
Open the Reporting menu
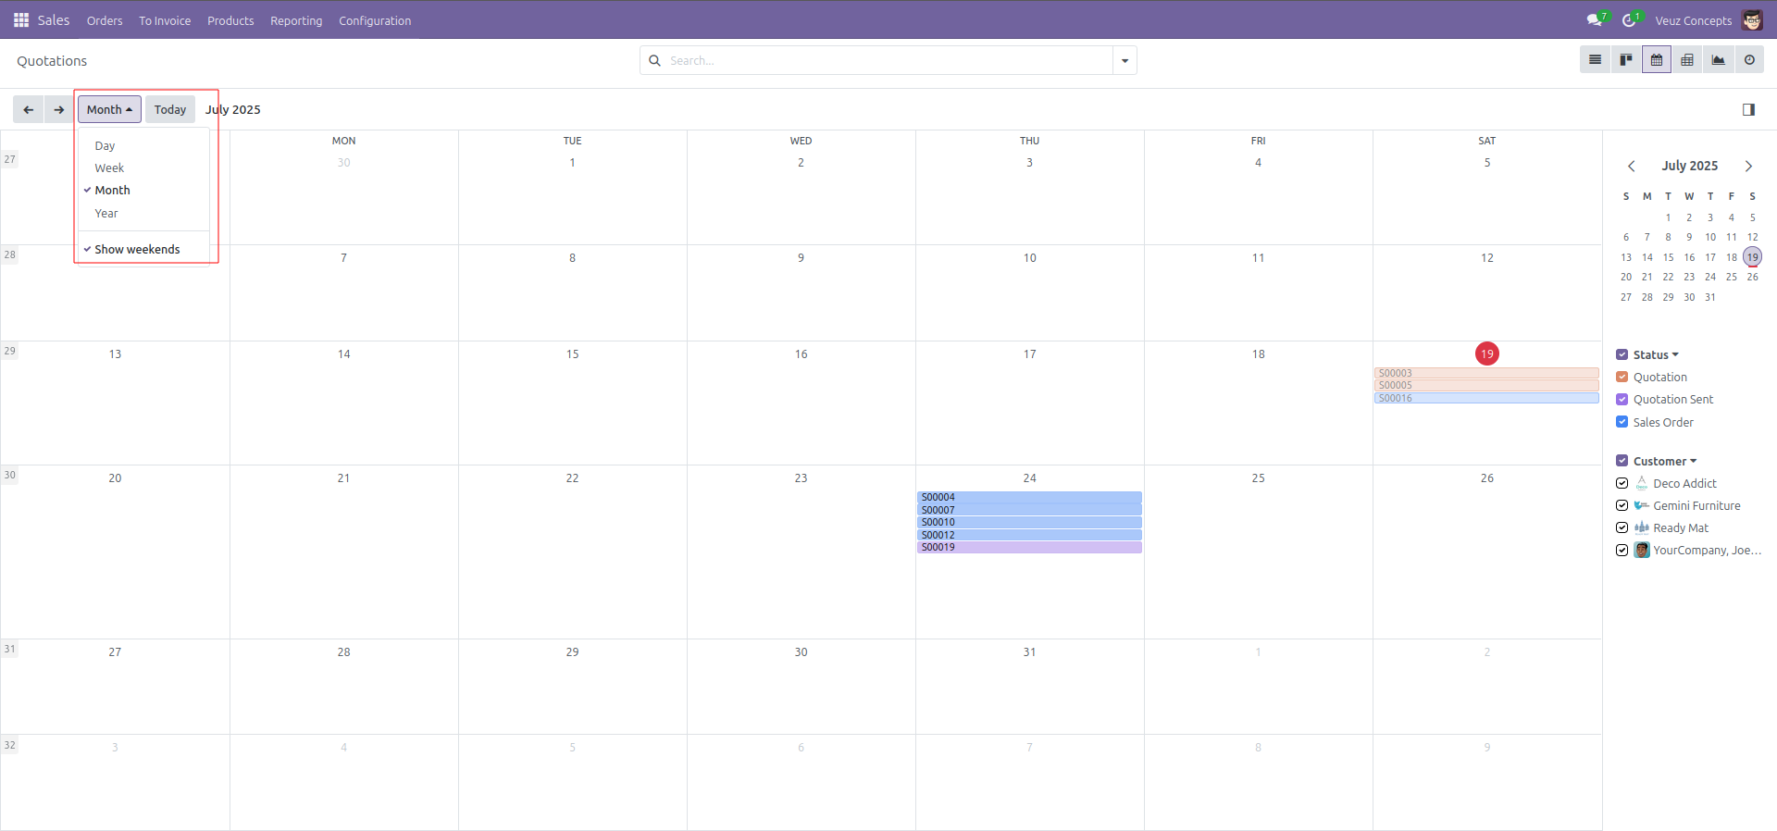tap(296, 20)
